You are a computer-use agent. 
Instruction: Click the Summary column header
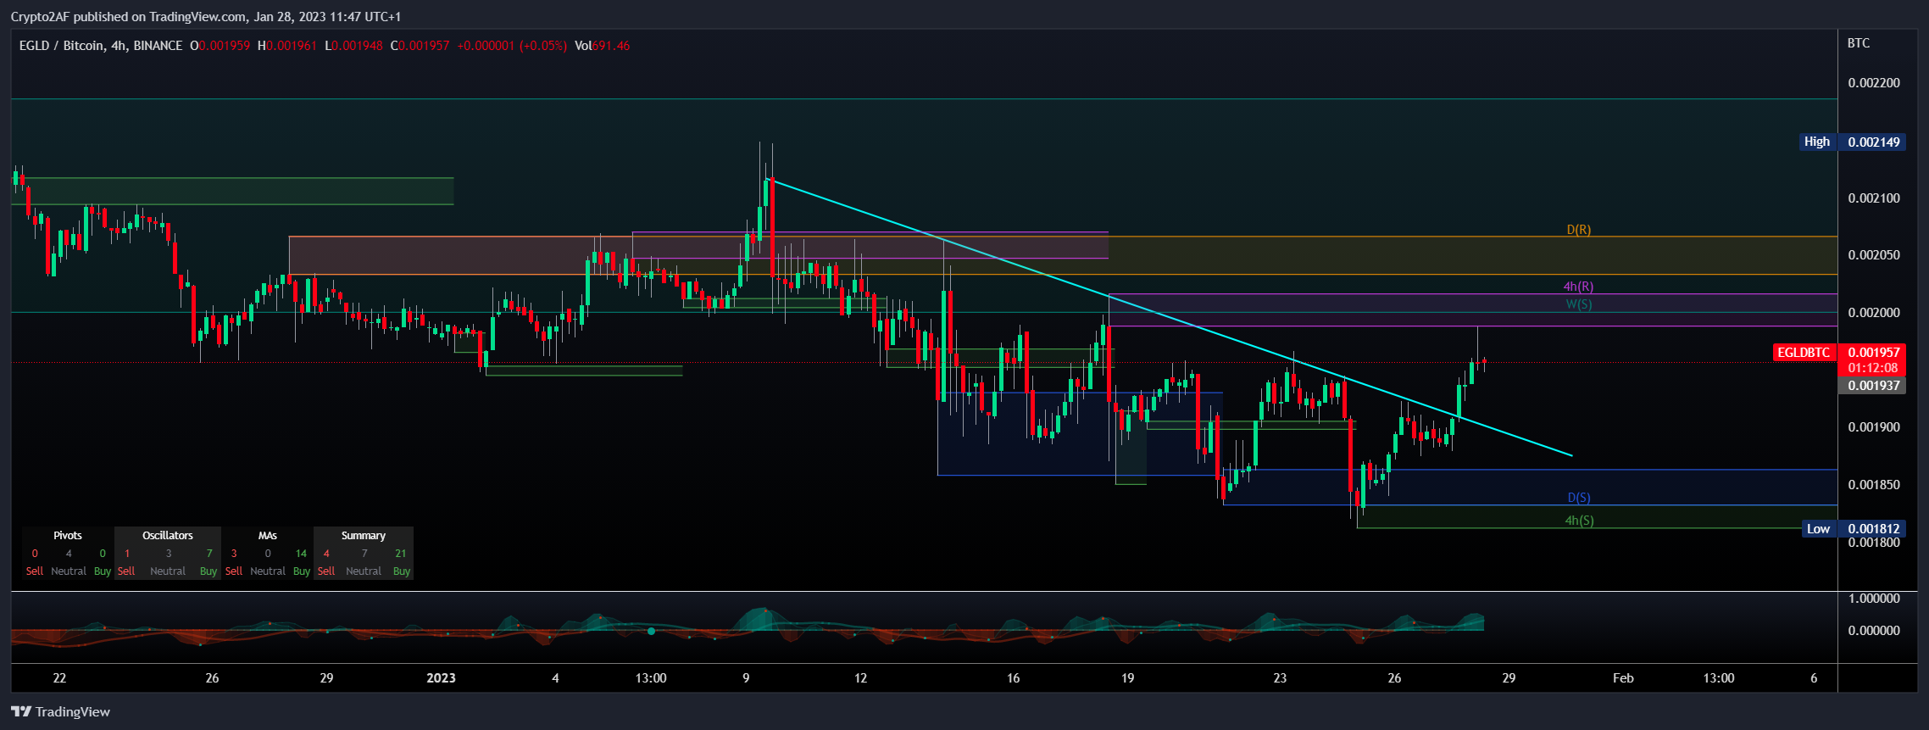point(364,535)
